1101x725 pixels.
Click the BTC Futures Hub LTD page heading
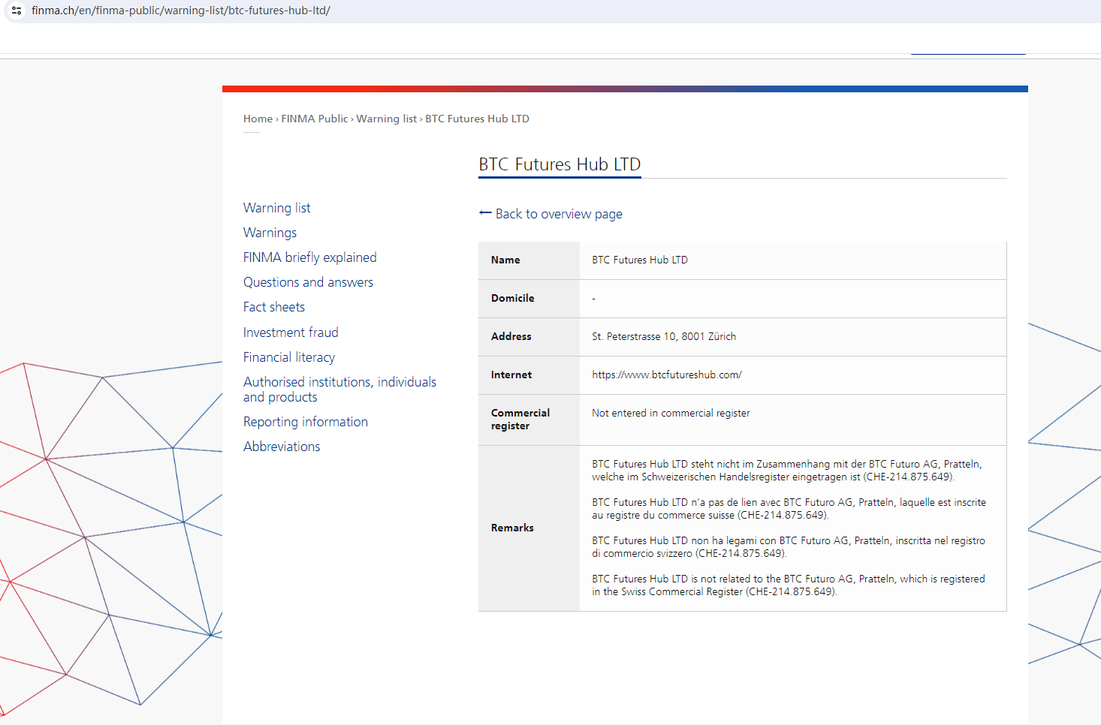560,164
